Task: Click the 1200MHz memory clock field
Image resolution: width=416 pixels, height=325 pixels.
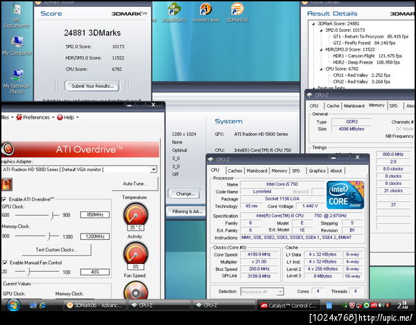Action: [95, 236]
